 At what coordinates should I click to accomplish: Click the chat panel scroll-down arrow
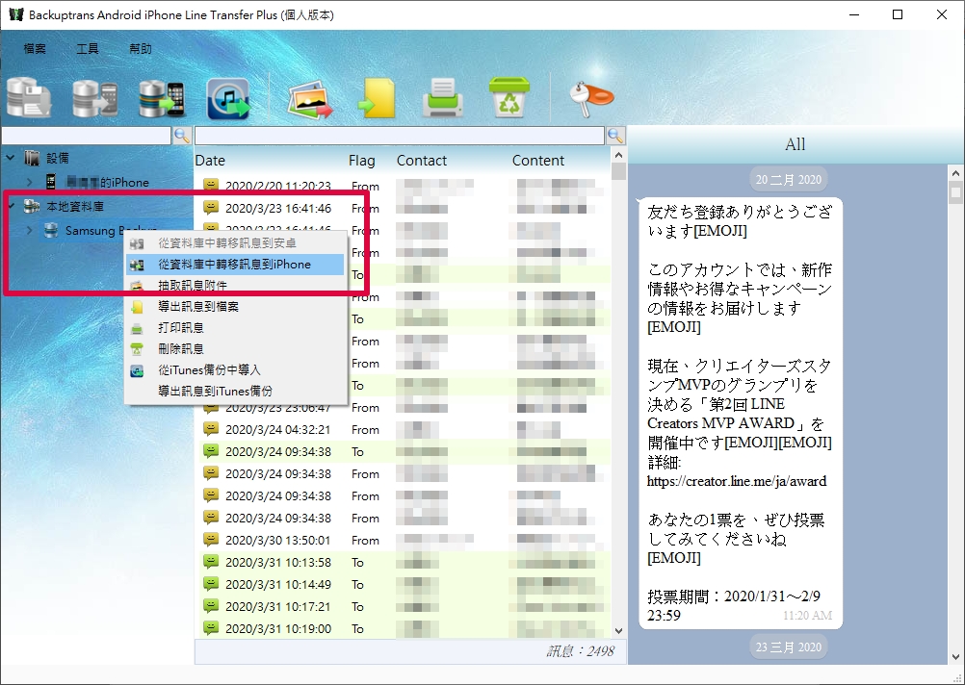(955, 657)
